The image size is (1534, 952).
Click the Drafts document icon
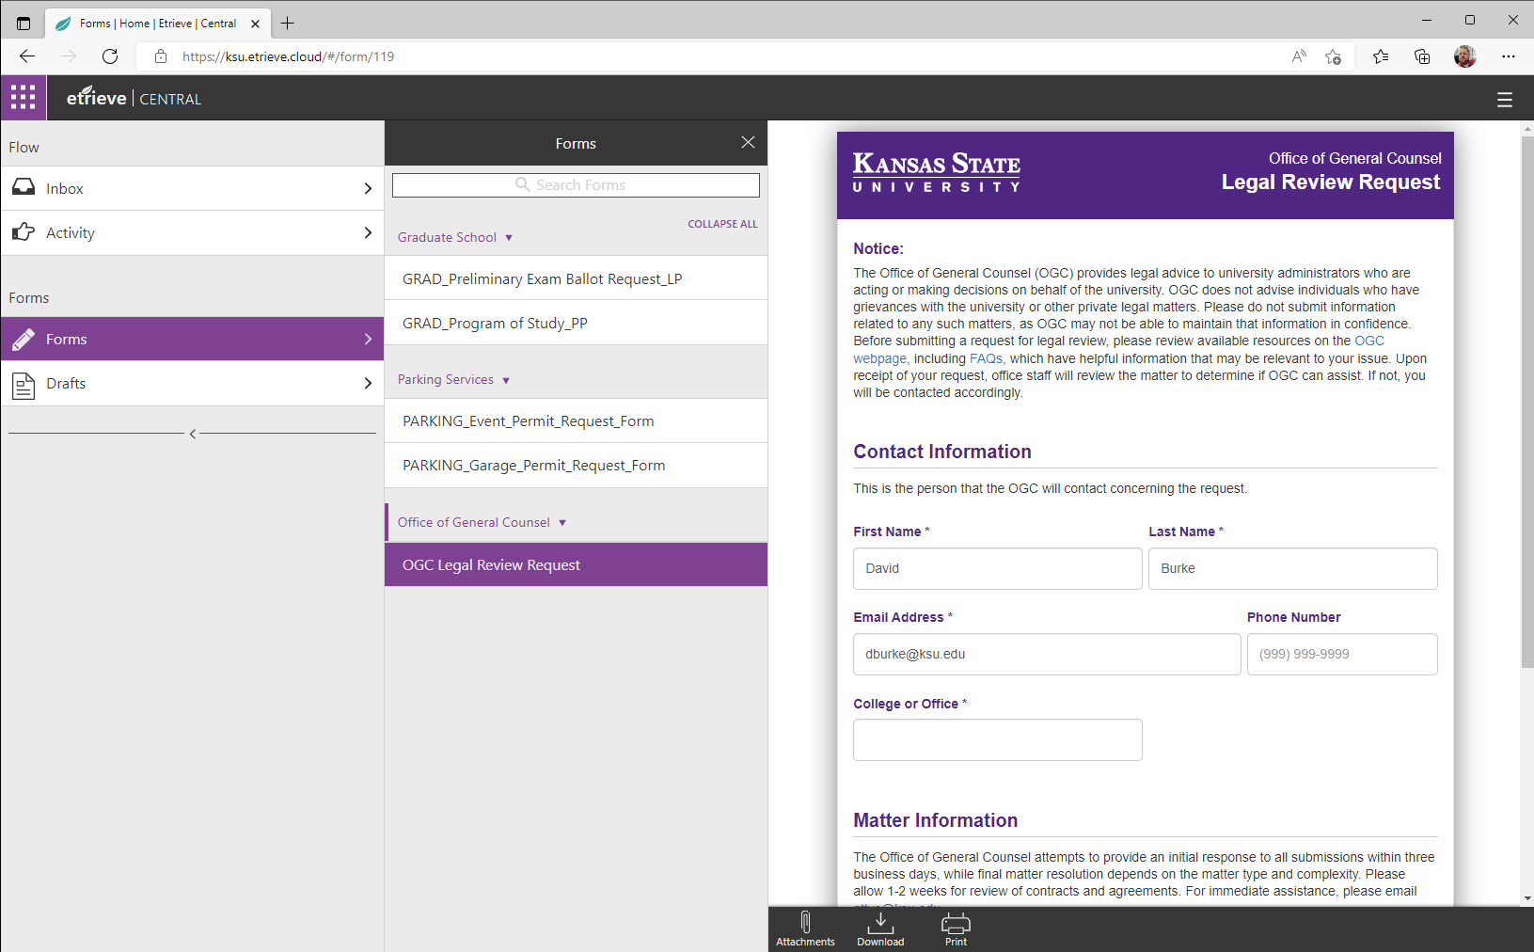click(24, 384)
